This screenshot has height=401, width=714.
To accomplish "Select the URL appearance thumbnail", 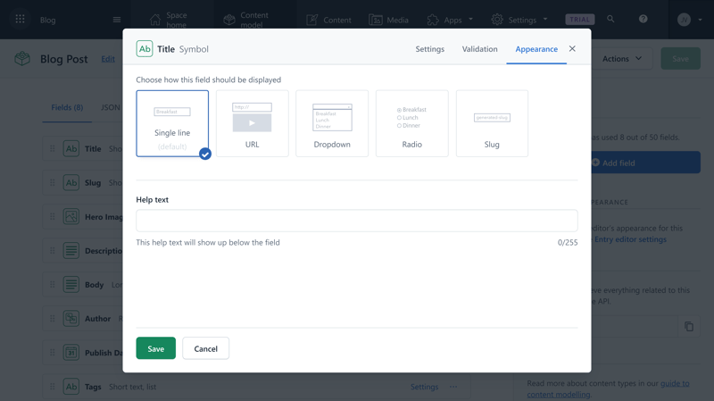I will (x=253, y=123).
